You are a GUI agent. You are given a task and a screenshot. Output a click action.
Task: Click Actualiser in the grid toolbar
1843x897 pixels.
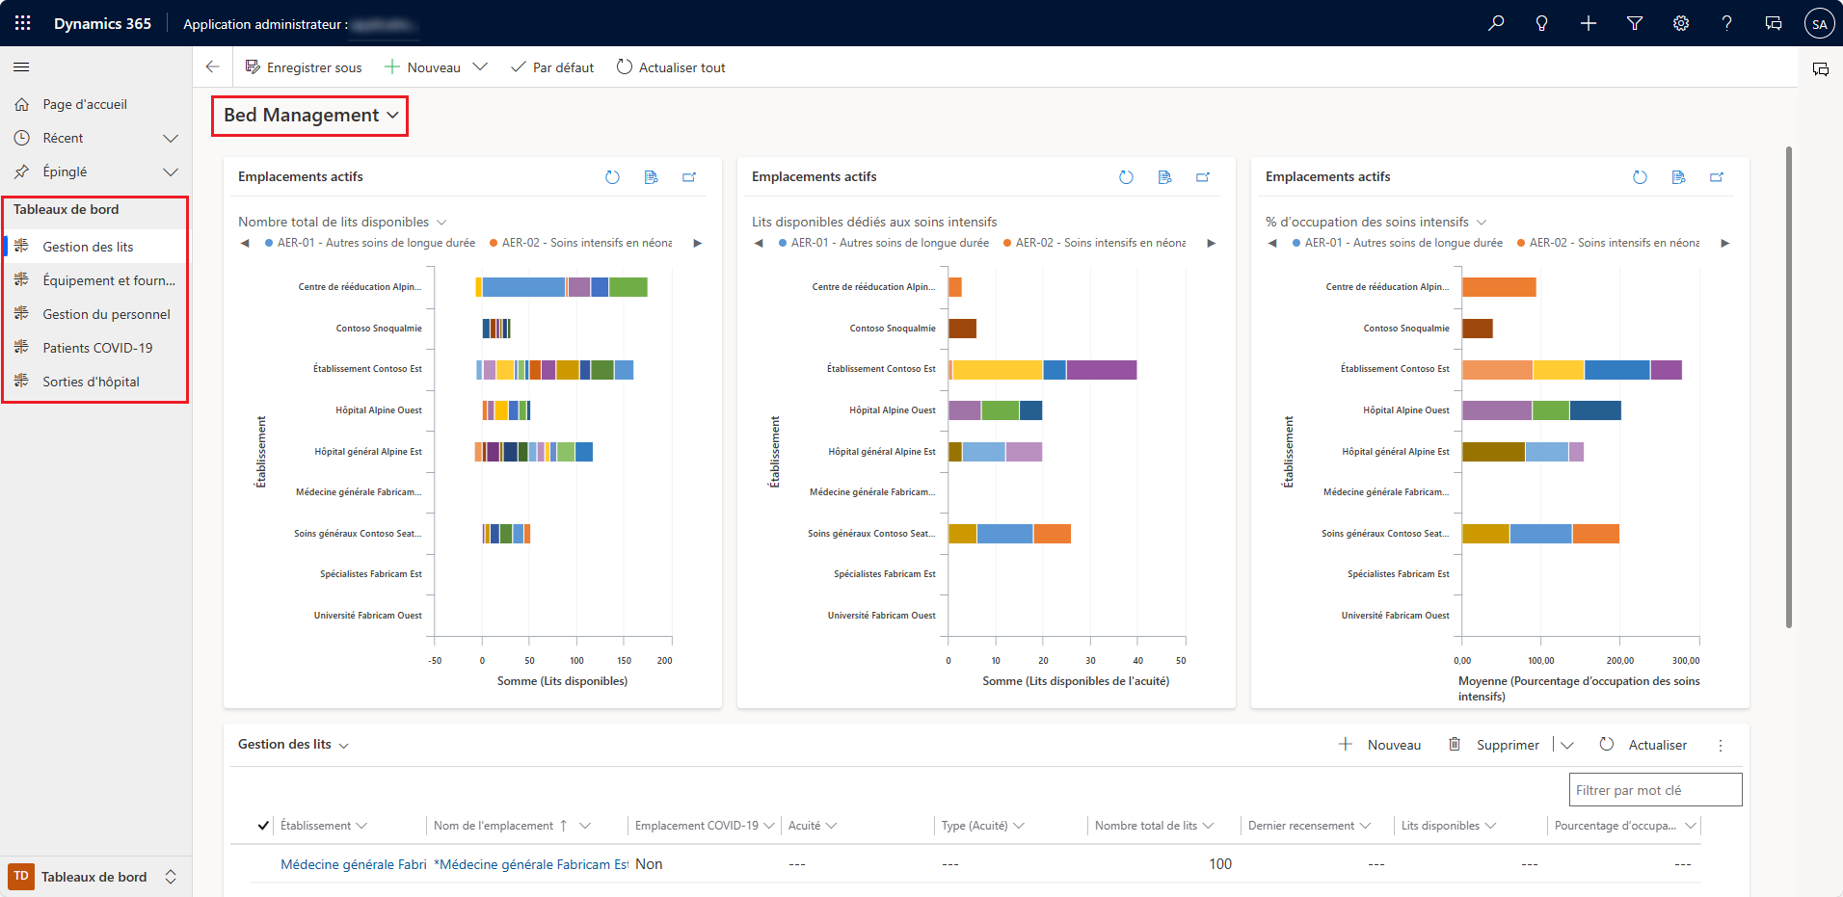1643,746
